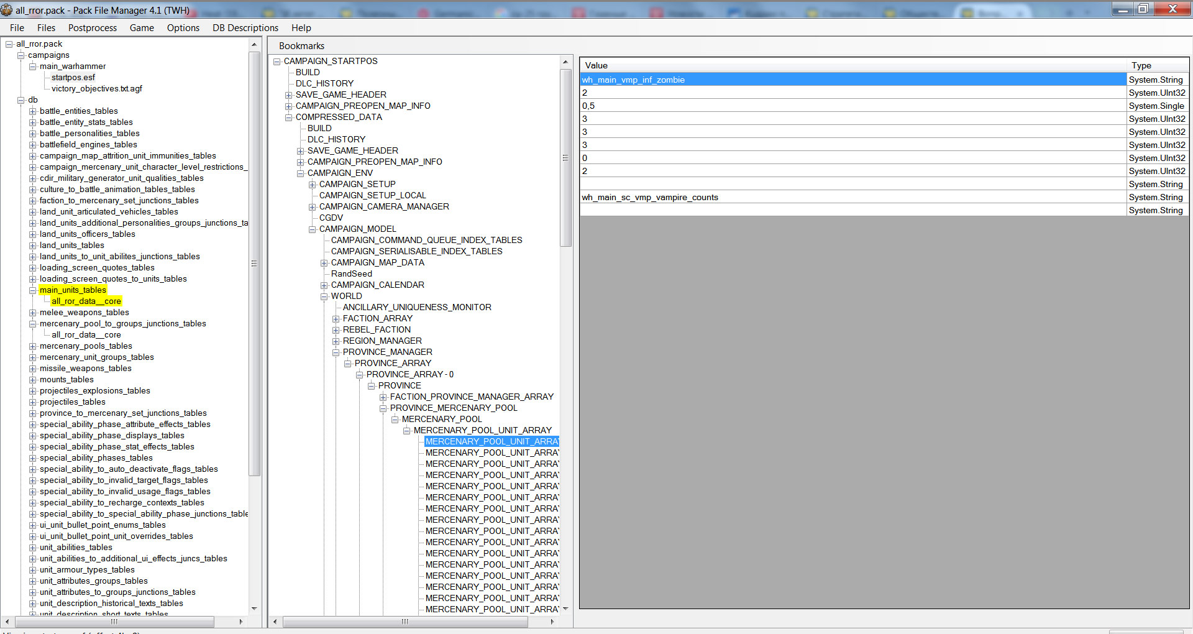Click the Value column header
1193x634 pixels.
pos(853,65)
